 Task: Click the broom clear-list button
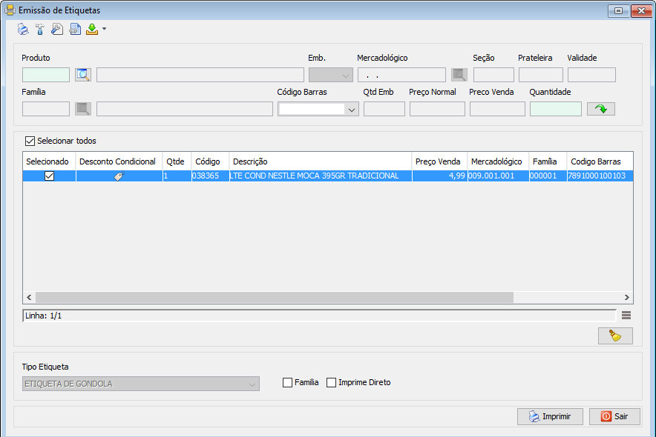tap(614, 336)
